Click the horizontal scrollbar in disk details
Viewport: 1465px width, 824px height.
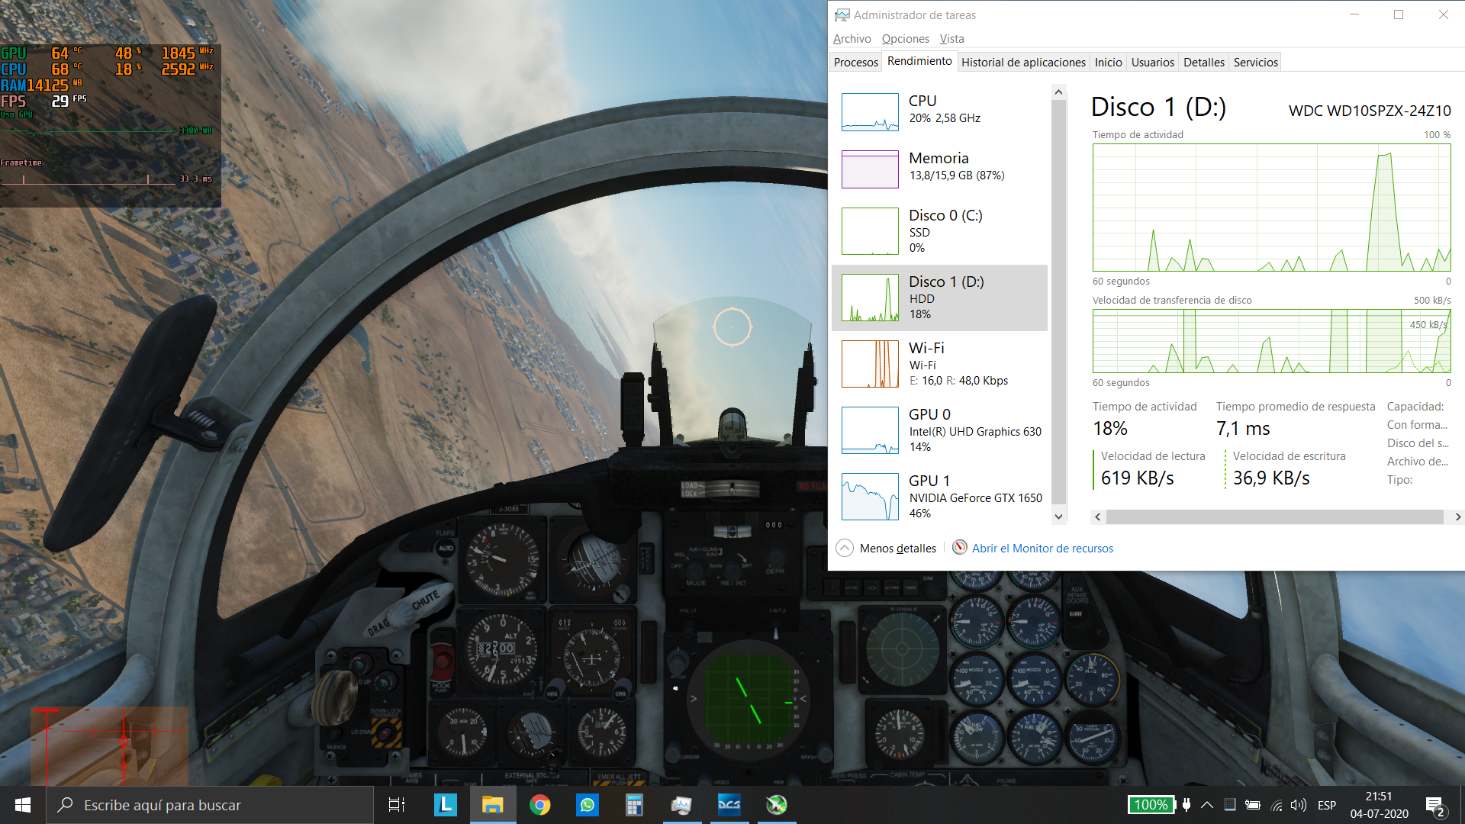[x=1274, y=517]
